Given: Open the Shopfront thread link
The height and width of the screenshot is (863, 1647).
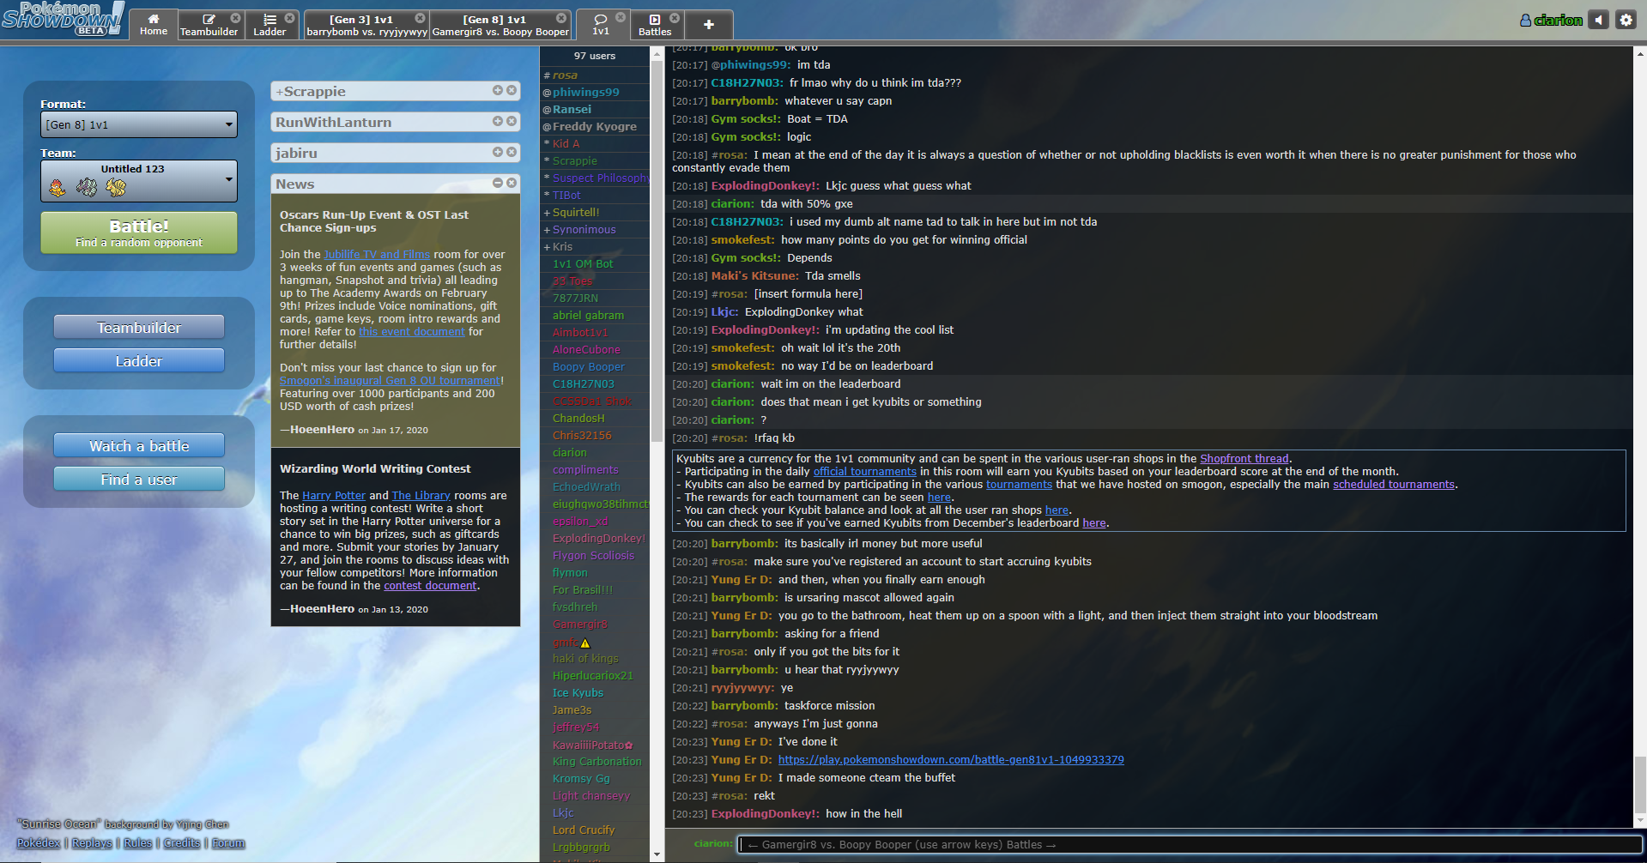Looking at the screenshot, I should (1244, 459).
